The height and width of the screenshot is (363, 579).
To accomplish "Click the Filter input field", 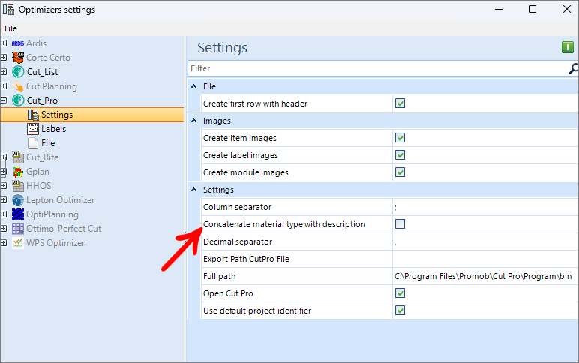I will [x=378, y=68].
